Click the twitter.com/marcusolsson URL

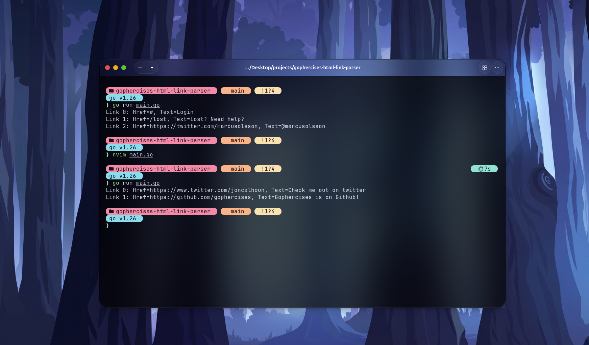(x=204, y=126)
